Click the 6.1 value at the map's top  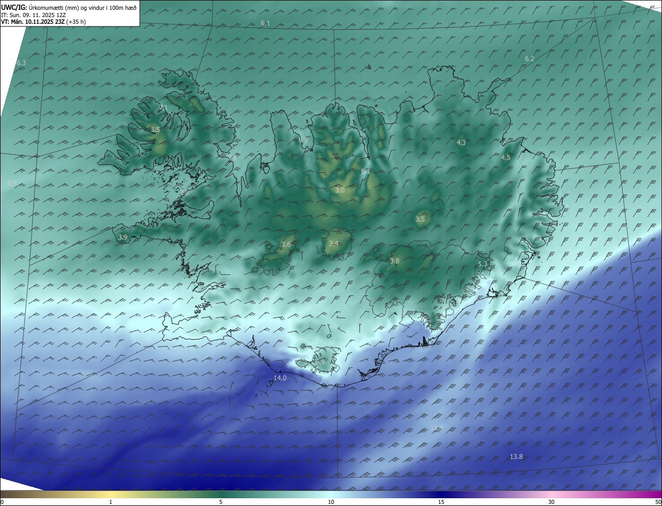coord(265,23)
